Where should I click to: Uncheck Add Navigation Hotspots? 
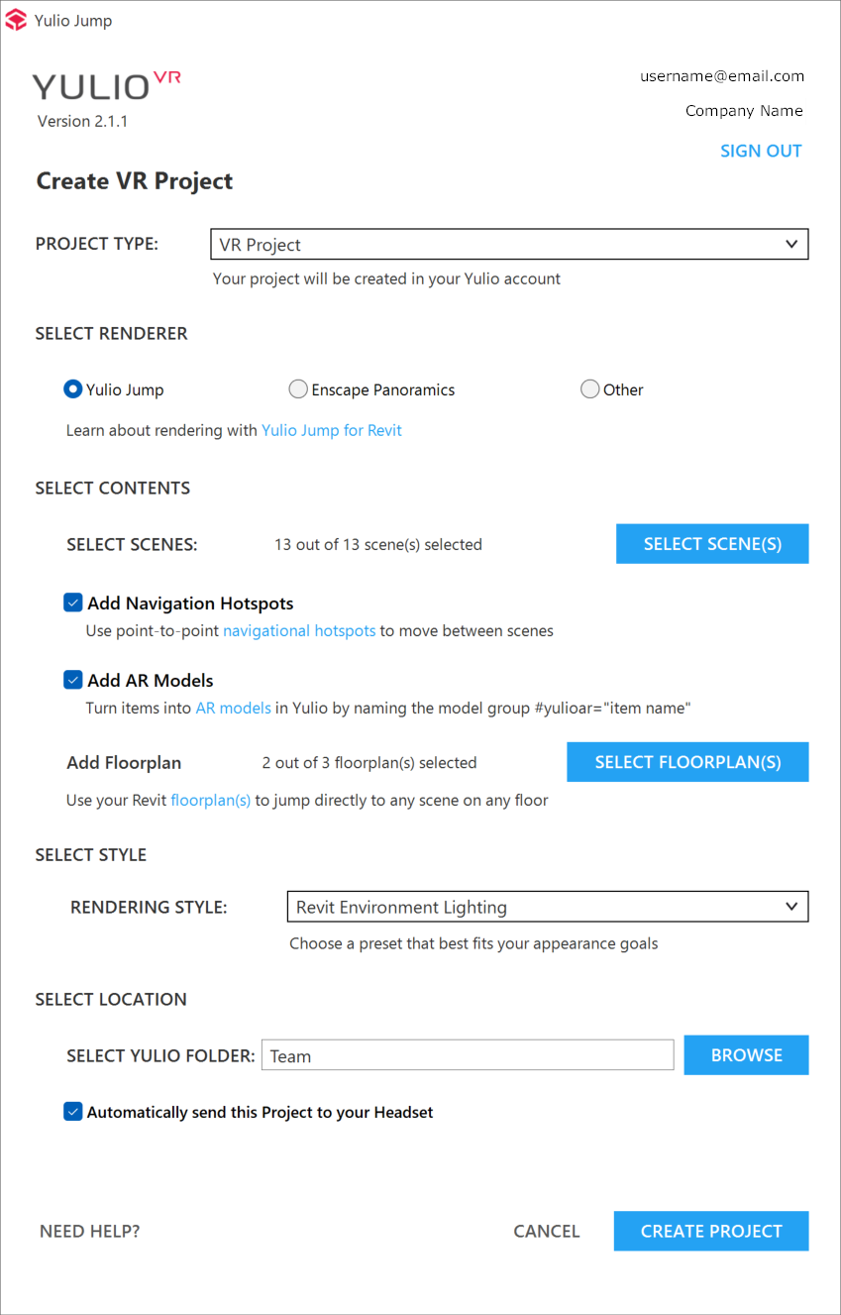tap(73, 603)
